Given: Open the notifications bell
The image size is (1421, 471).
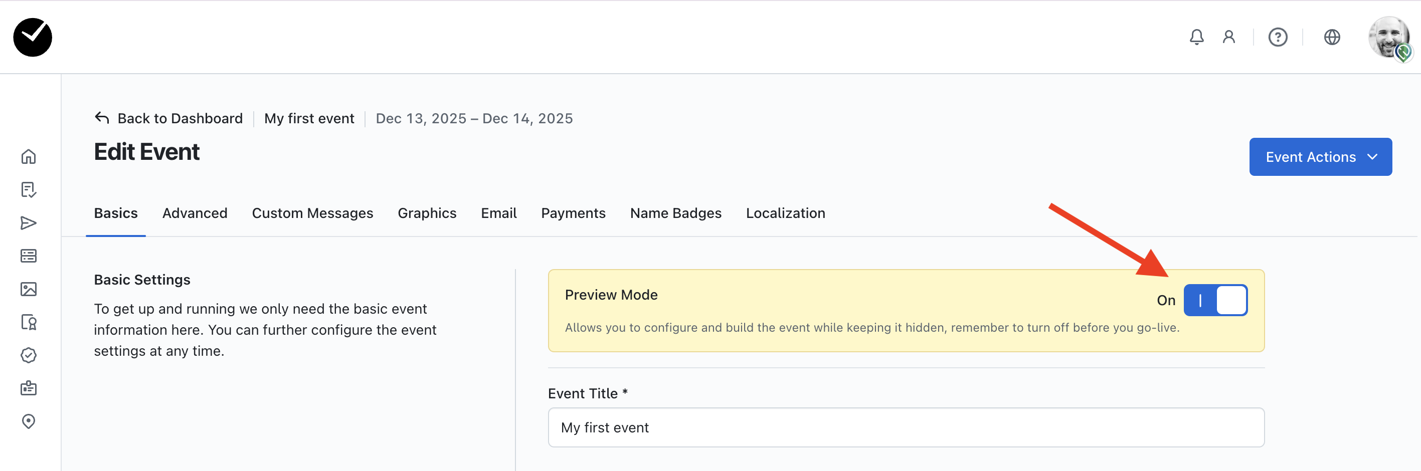Looking at the screenshot, I should pos(1196,38).
